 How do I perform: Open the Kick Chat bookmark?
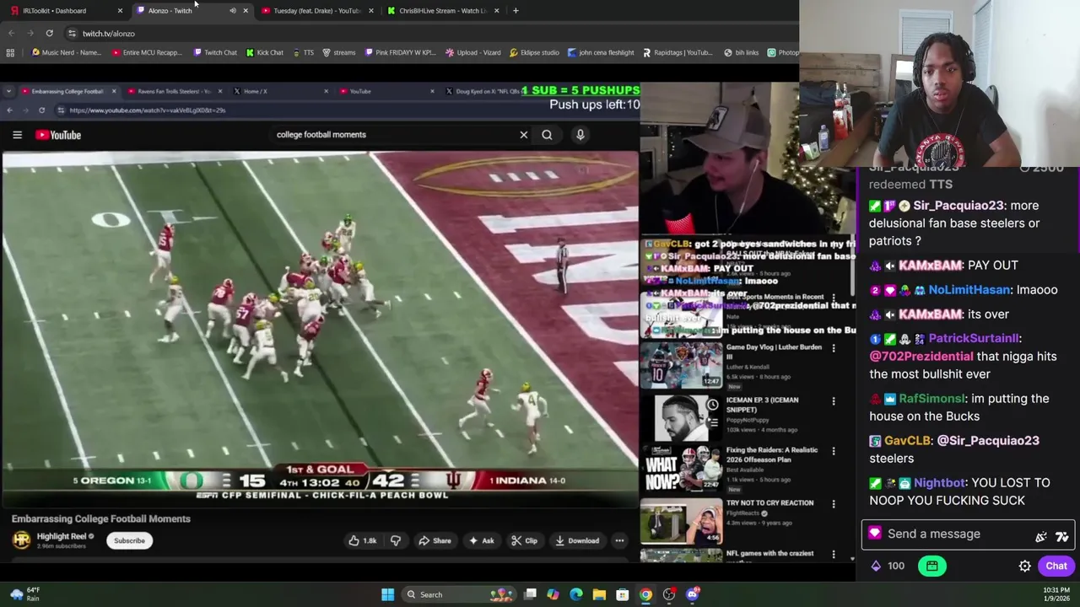265,52
